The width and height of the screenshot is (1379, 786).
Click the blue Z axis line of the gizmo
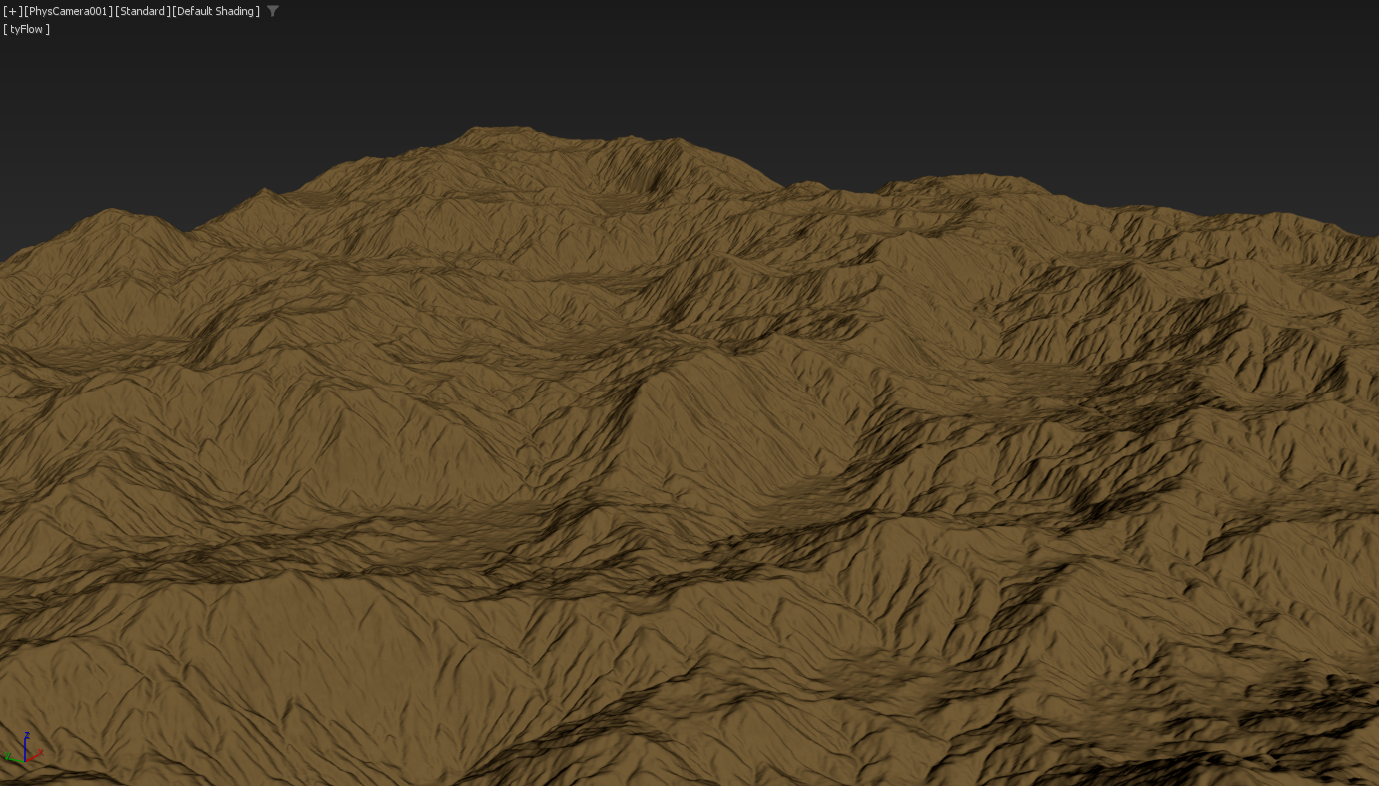tap(25, 749)
